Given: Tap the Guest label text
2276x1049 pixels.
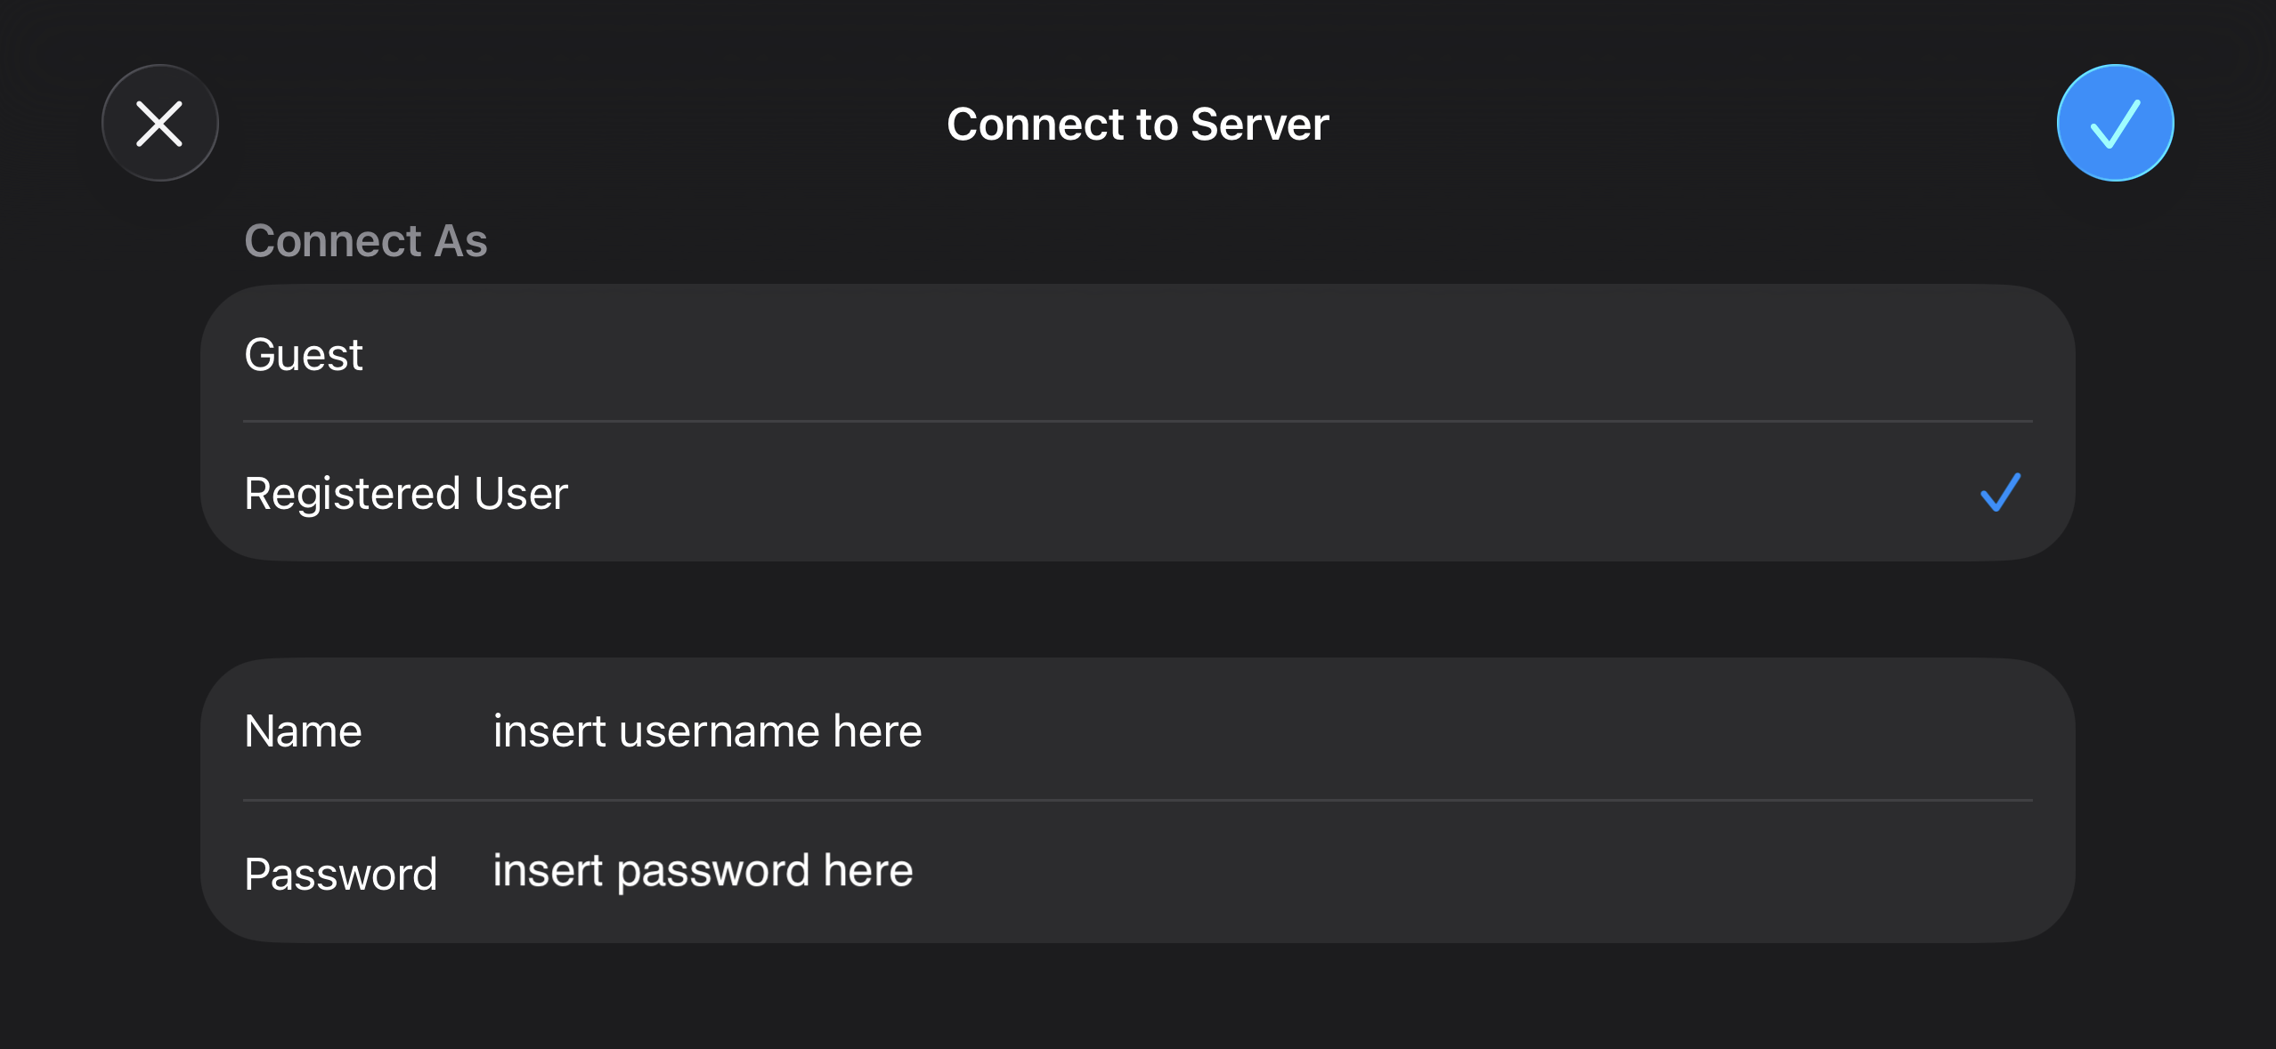Looking at the screenshot, I should 303,354.
